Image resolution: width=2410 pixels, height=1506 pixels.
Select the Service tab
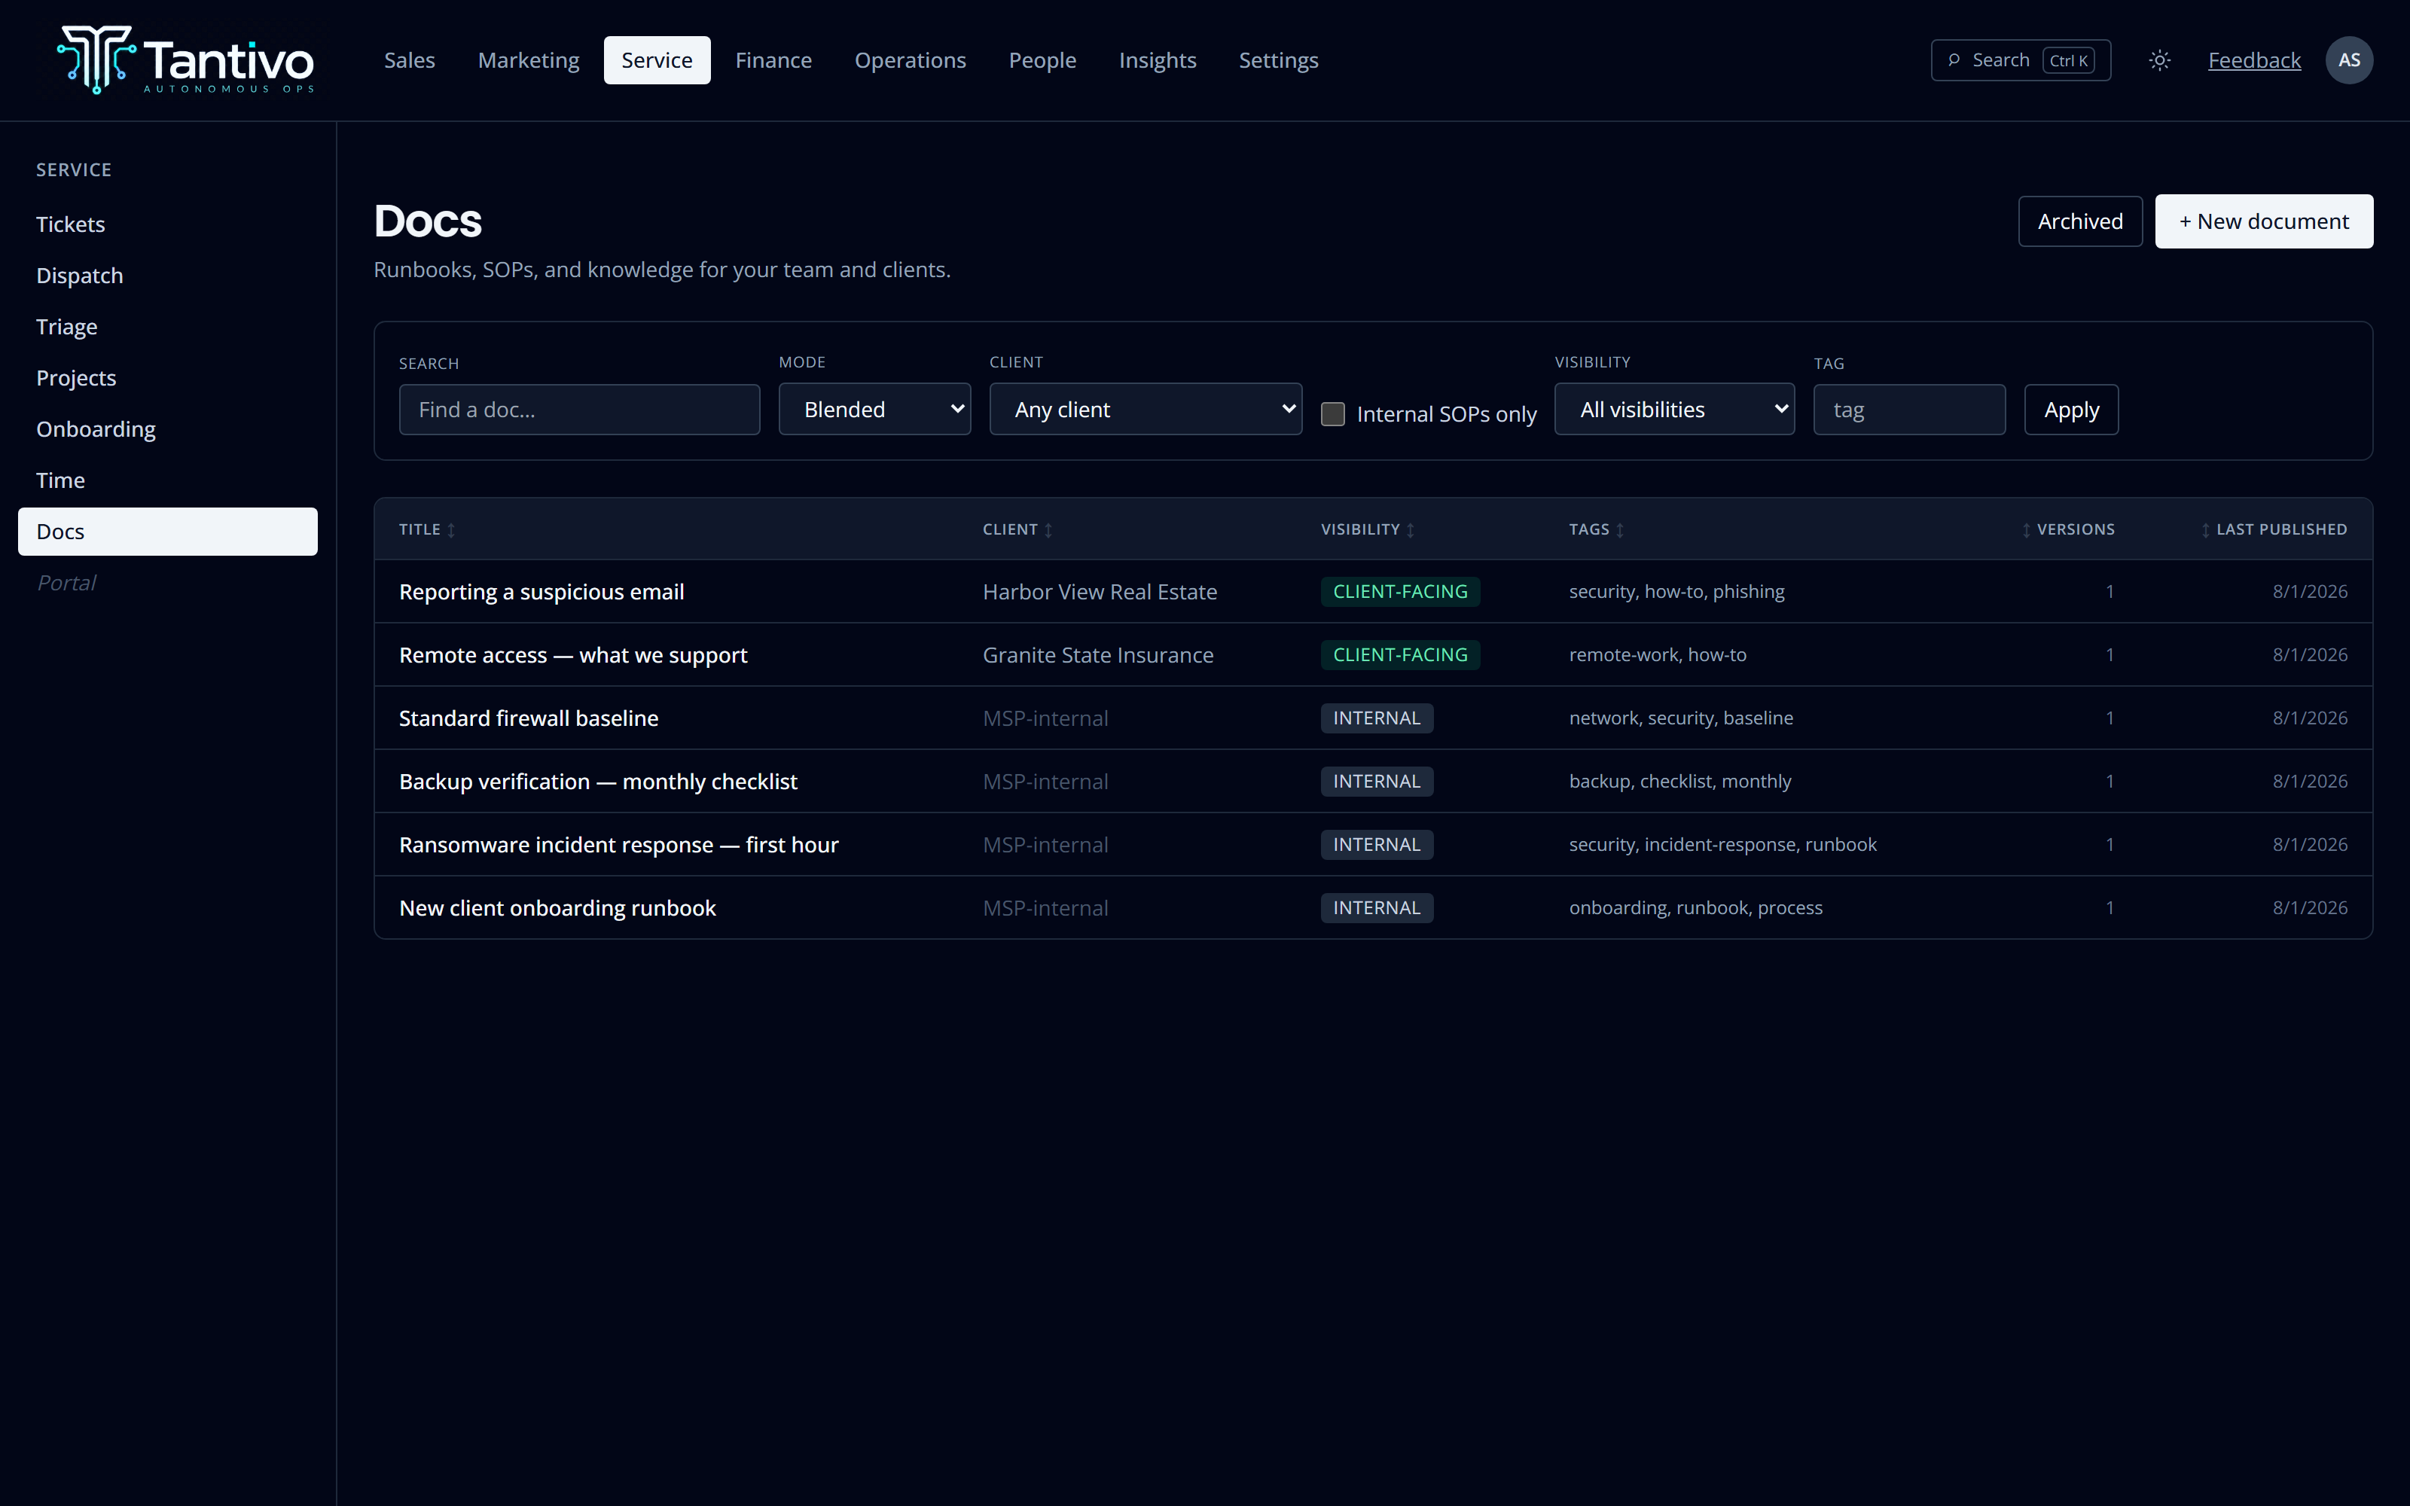[x=656, y=59]
